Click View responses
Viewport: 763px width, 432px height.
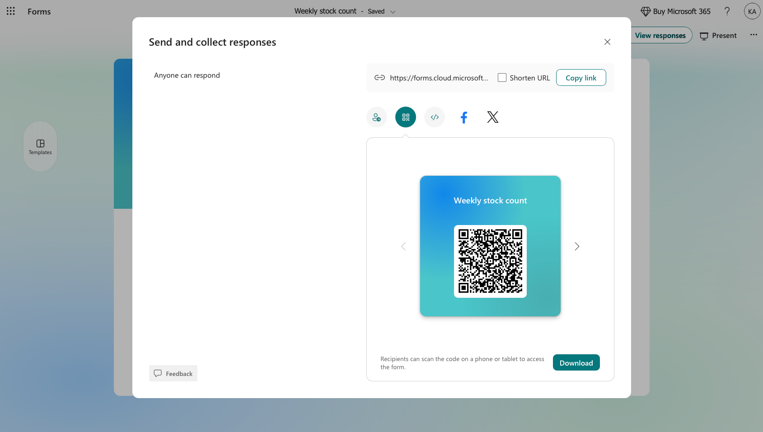pyautogui.click(x=660, y=35)
